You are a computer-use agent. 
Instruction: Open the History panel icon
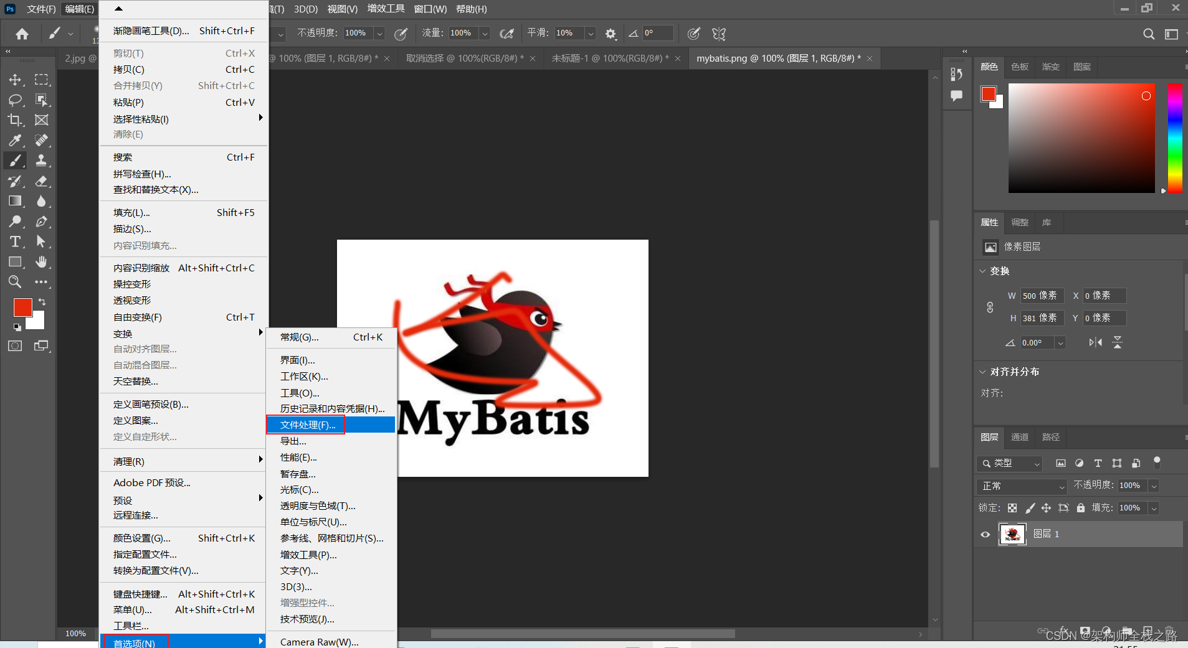(957, 74)
